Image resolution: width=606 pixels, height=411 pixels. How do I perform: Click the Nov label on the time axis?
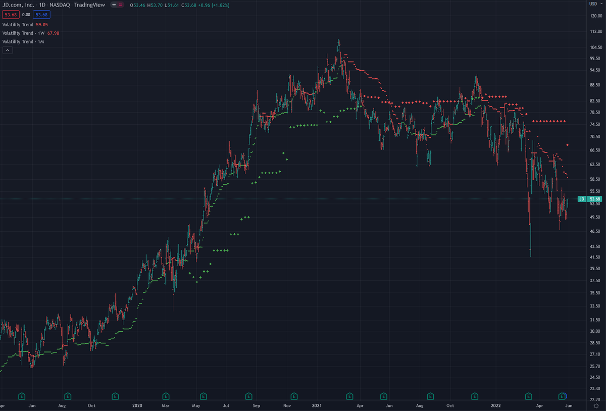point(287,405)
